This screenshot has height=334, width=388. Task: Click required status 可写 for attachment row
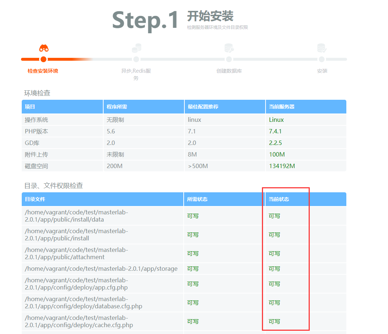click(193, 253)
